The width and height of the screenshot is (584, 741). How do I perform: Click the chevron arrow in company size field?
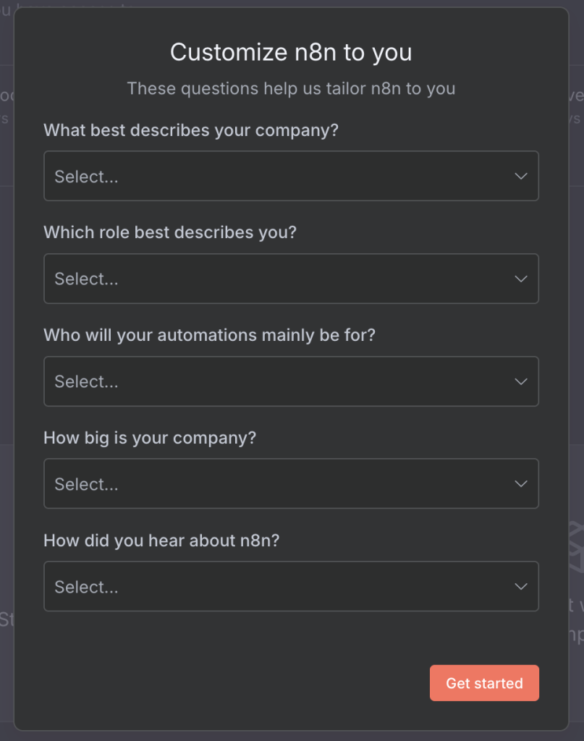click(x=521, y=483)
